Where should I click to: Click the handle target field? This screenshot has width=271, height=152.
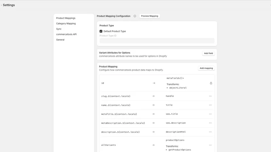click(x=170, y=96)
